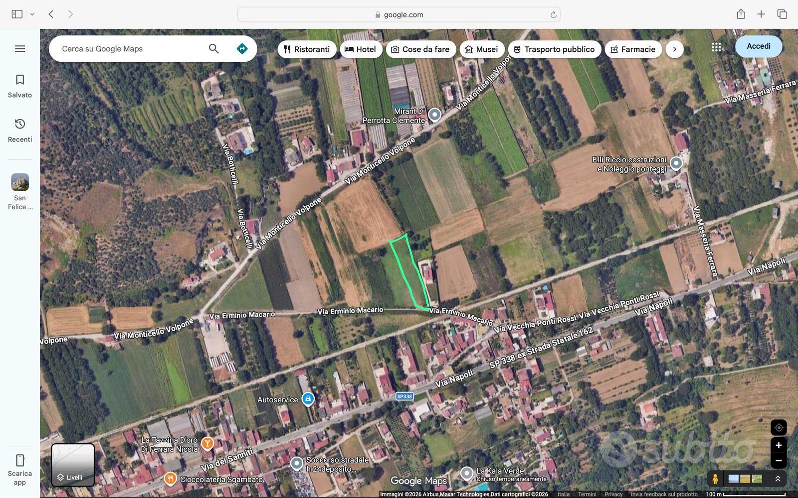Viewport: 798px width, 498px height.
Task: Zoom in with the plus button
Action: [x=779, y=445]
